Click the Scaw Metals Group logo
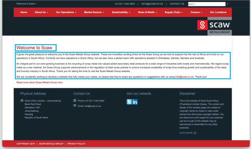 [214, 26]
